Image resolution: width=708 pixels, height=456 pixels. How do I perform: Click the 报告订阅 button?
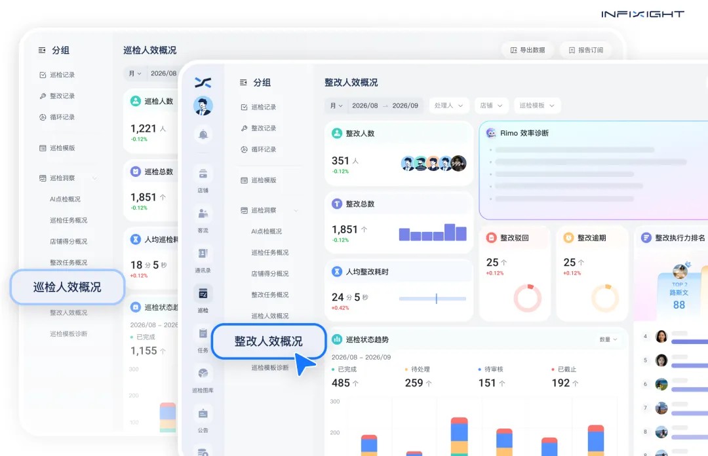pos(585,50)
